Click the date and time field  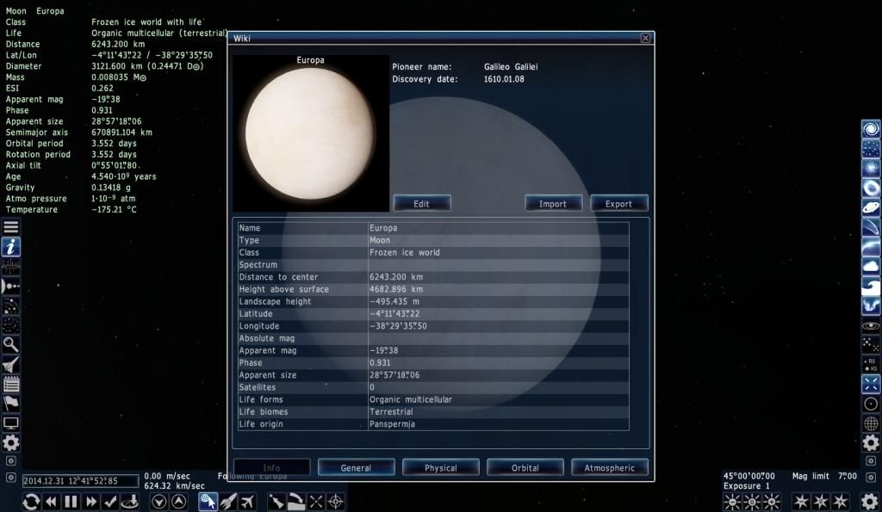coord(80,481)
